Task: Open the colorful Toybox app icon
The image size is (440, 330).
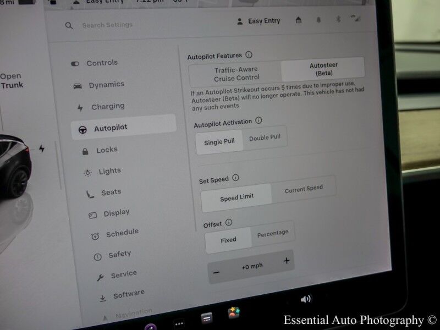Action: (233, 312)
